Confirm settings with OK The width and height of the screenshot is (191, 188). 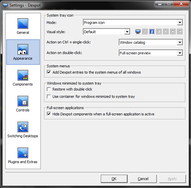(x=114, y=179)
